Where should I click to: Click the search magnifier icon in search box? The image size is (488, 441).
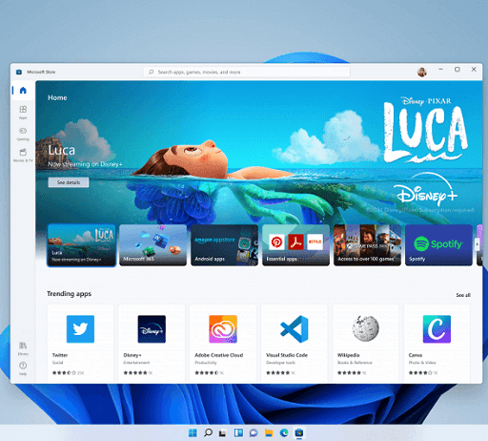(x=152, y=72)
